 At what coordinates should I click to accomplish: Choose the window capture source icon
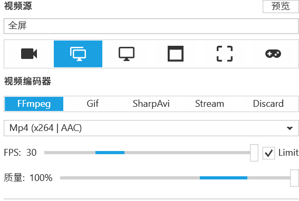coord(176,54)
